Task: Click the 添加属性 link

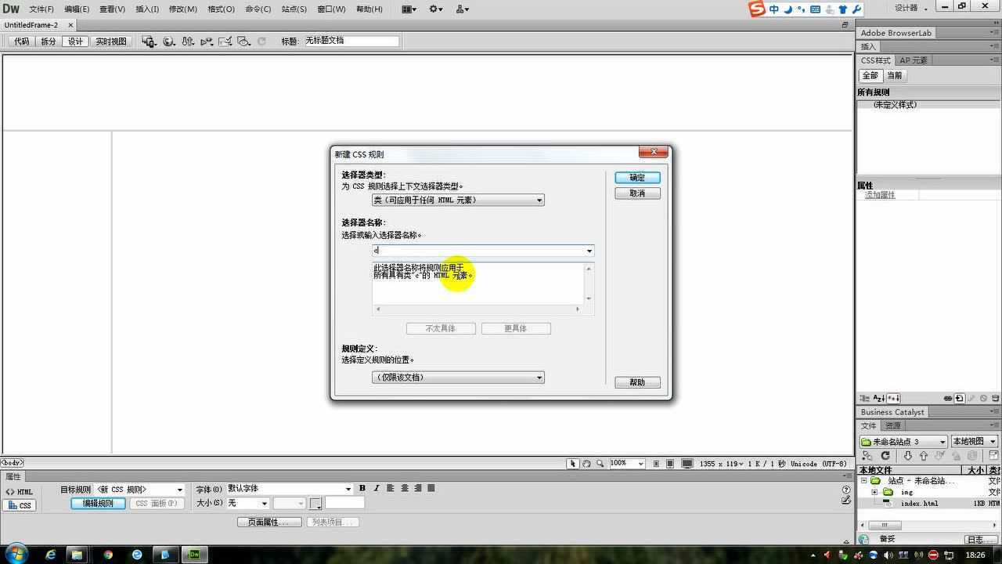Action: click(x=880, y=195)
